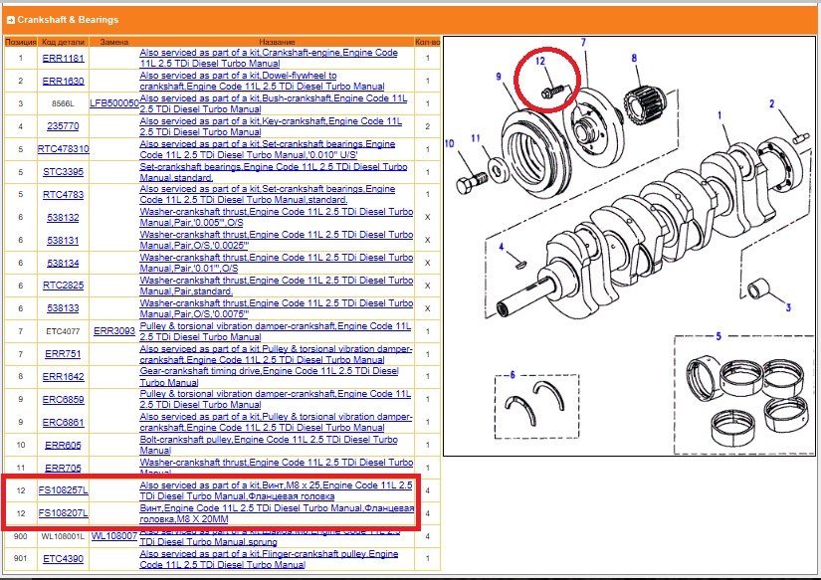Open part FS108207L link
821x580 pixels.
pos(63,513)
